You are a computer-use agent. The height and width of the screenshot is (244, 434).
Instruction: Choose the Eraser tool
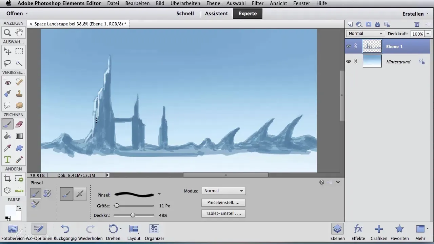pos(19,125)
